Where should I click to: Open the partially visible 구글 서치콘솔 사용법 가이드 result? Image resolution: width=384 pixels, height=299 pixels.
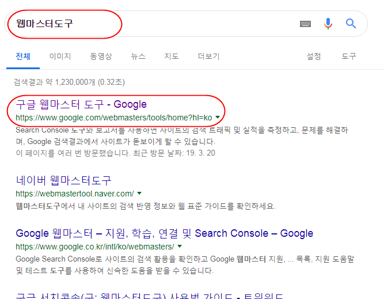(149, 296)
